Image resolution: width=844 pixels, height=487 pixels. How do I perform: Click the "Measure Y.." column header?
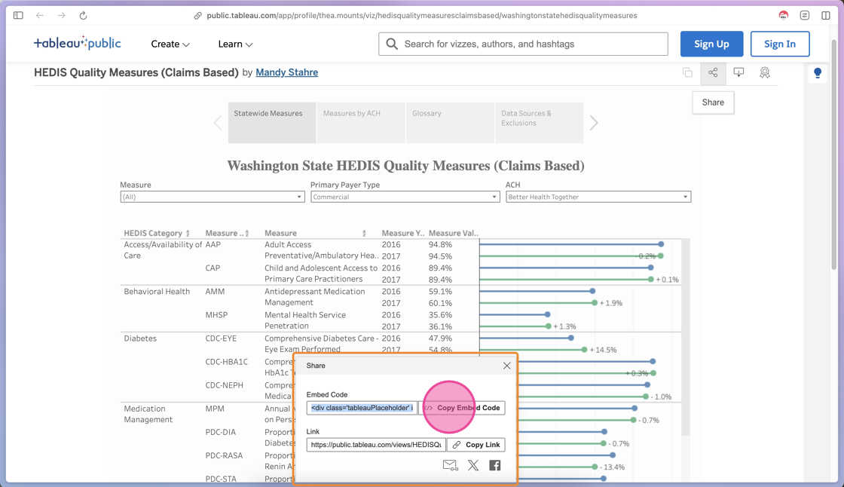click(403, 233)
